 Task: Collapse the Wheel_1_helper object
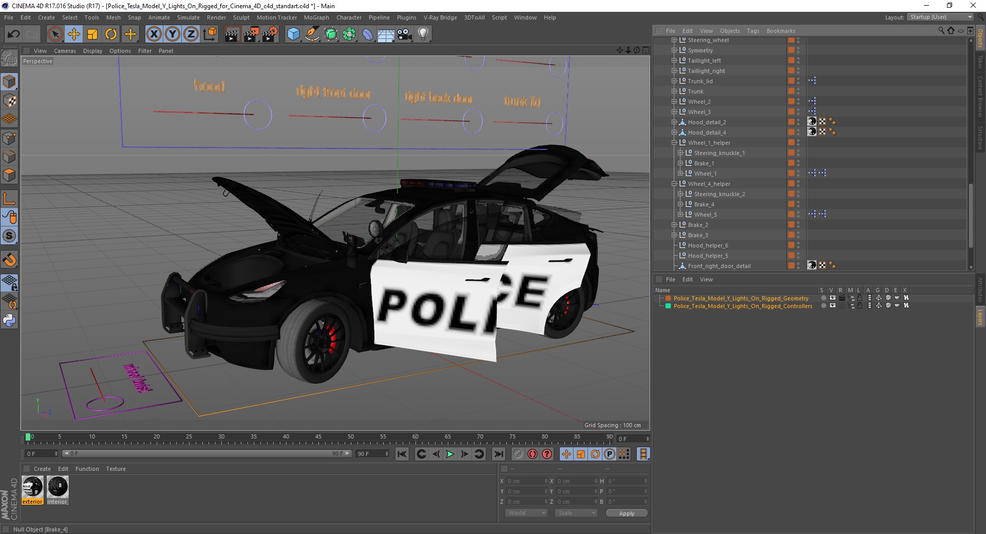click(x=674, y=143)
